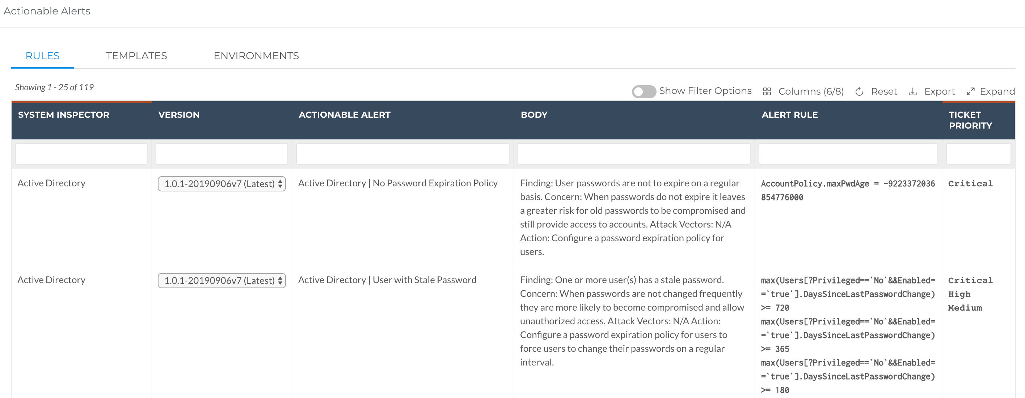Click the Expand diagonal arrows icon

pos(970,91)
